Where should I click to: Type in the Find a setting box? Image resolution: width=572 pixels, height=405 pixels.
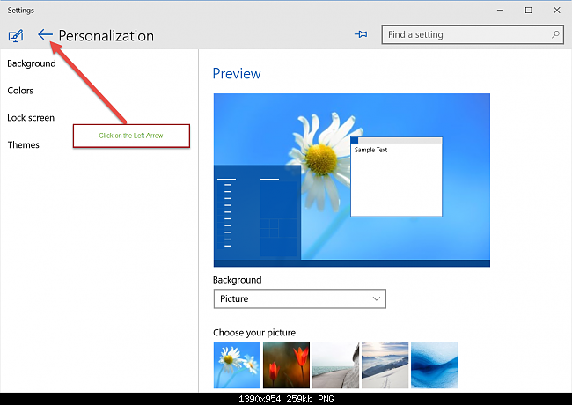click(473, 34)
